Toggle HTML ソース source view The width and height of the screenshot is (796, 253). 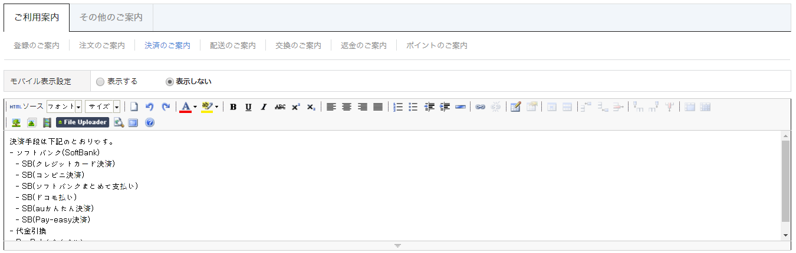[27, 107]
